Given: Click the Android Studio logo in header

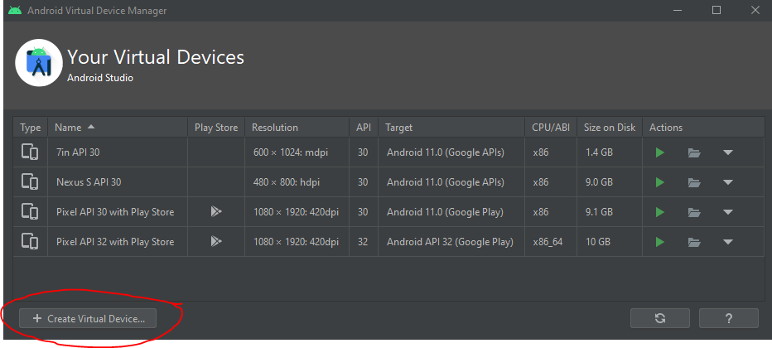Looking at the screenshot, I should click(x=39, y=62).
